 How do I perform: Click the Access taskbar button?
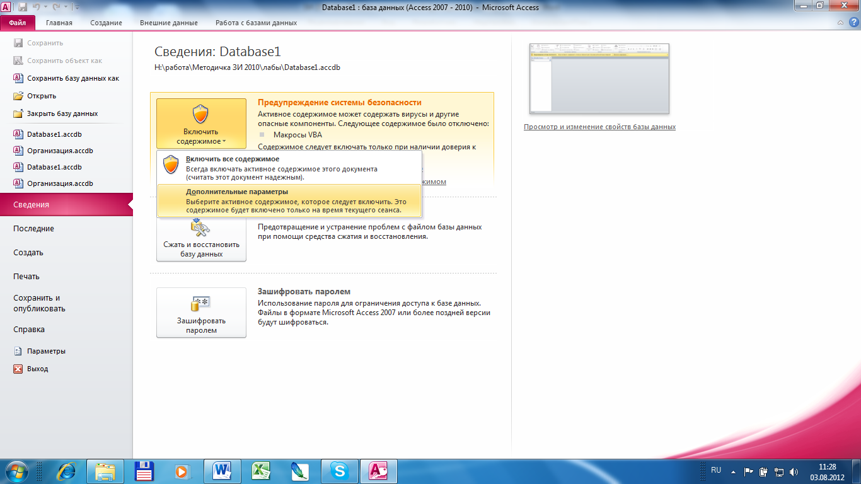[x=378, y=471]
